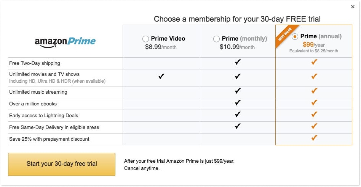Select the Prime Video radio button
Image resolution: width=361 pixels, height=187 pixels.
click(x=145, y=39)
